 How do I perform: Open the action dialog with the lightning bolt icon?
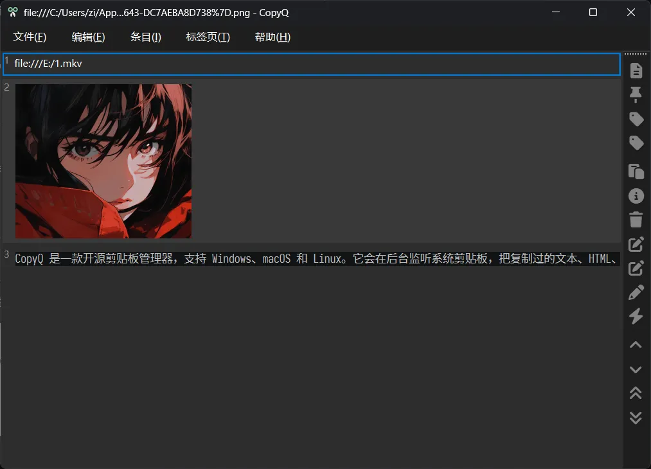coord(636,316)
